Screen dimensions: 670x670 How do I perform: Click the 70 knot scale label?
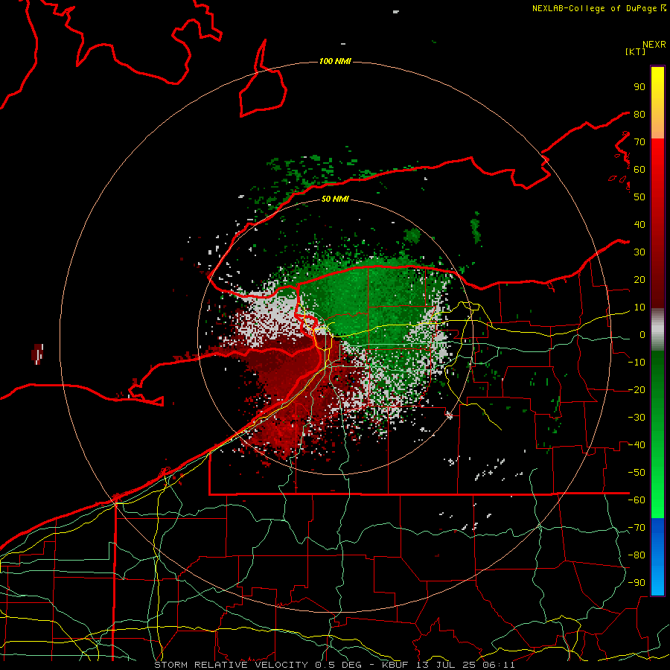point(639,142)
